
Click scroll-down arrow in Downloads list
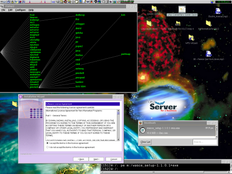click(217, 136)
